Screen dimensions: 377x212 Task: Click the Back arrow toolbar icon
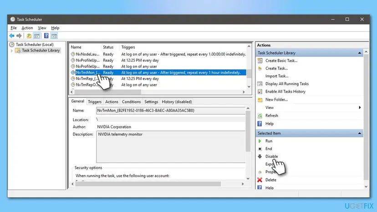12,36
